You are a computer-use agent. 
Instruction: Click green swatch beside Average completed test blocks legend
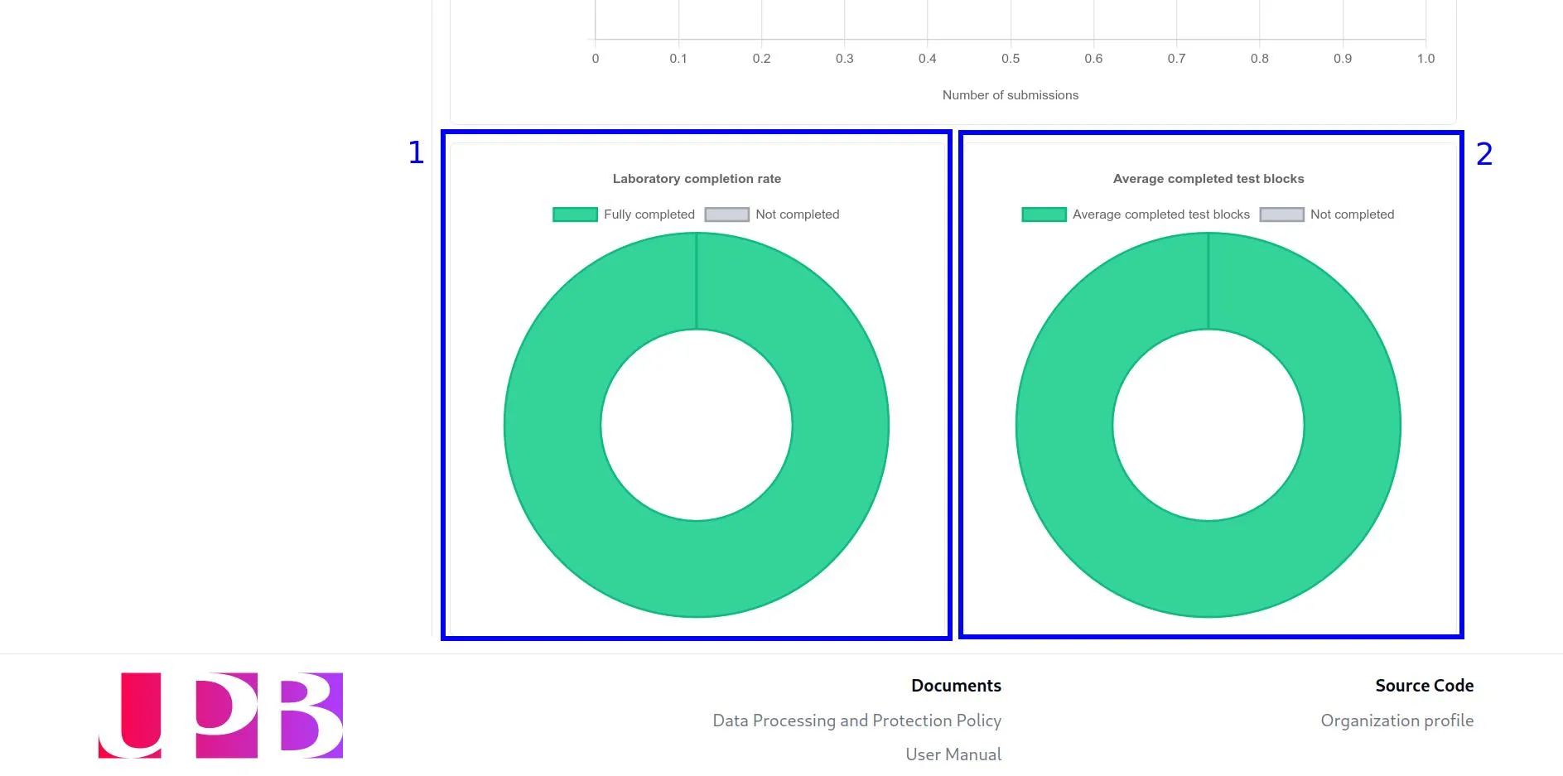pyautogui.click(x=1044, y=214)
